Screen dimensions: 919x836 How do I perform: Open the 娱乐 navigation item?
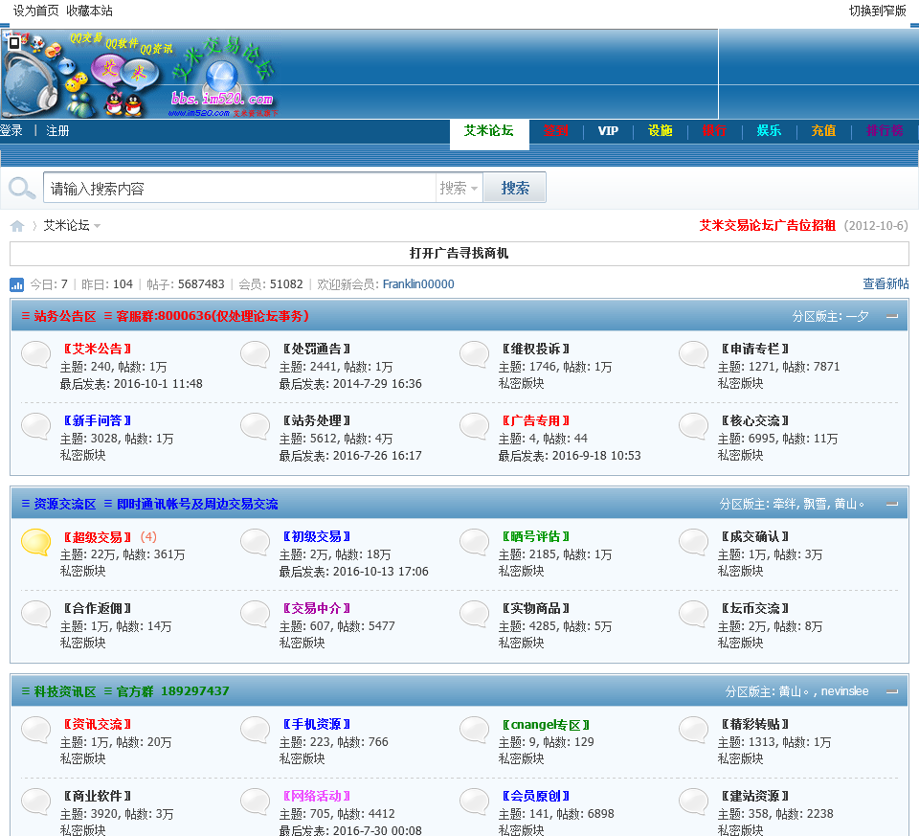coord(769,131)
